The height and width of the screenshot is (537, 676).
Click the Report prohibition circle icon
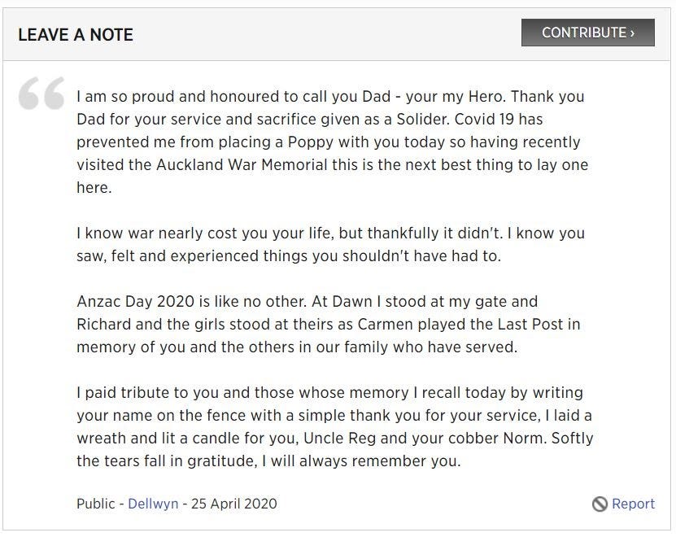pyautogui.click(x=600, y=504)
